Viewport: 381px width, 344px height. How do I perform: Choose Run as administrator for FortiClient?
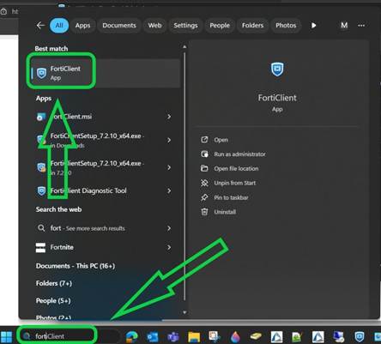coord(239,154)
